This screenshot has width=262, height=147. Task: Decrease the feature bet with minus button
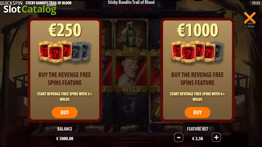click(179, 137)
